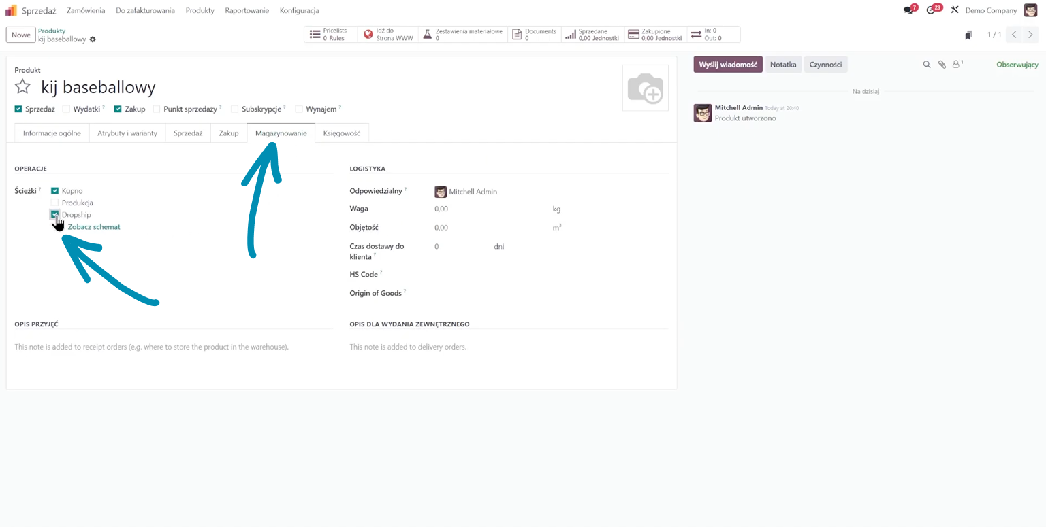
Task: Go to next record arrow
Action: coord(1030,35)
